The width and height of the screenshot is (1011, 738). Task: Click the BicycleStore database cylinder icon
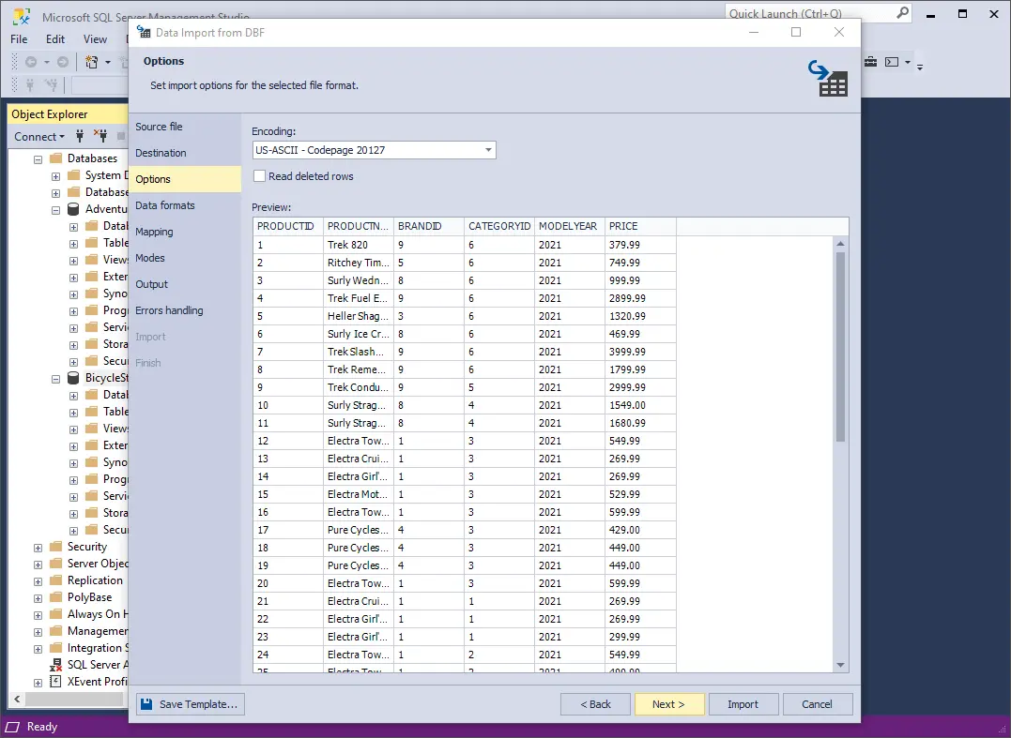[x=73, y=378]
